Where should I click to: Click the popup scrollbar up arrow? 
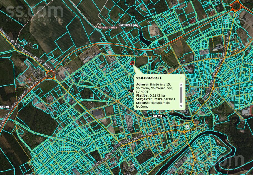[x=181, y=85]
